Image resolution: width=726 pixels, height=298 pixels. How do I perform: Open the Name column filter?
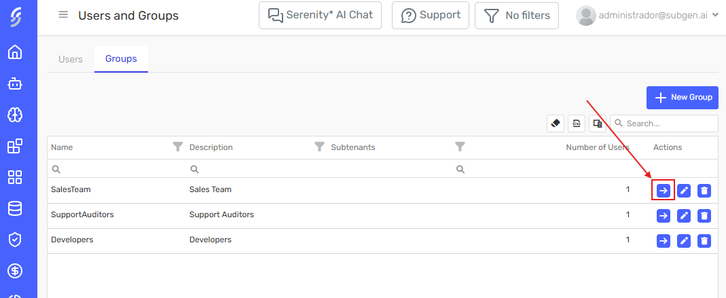tap(178, 147)
